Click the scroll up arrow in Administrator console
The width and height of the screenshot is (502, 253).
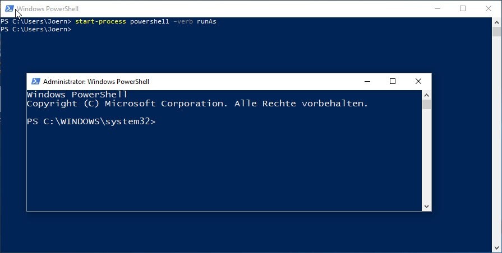click(x=427, y=95)
